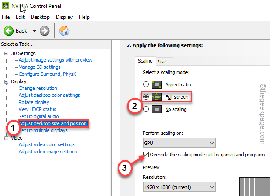Screen dimensions: 270x196
Task: Open the Desktop menu
Action: (40, 17)
